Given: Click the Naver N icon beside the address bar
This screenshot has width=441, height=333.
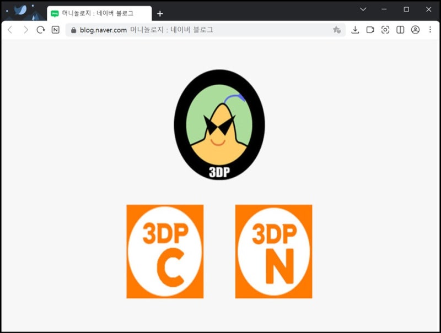Looking at the screenshot, I should tap(55, 30).
